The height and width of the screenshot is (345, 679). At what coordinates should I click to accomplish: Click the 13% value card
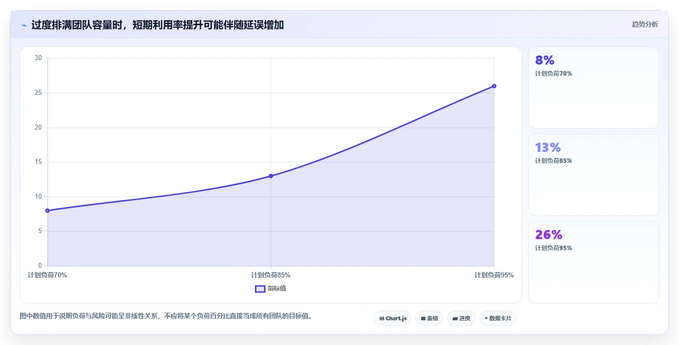tap(594, 175)
